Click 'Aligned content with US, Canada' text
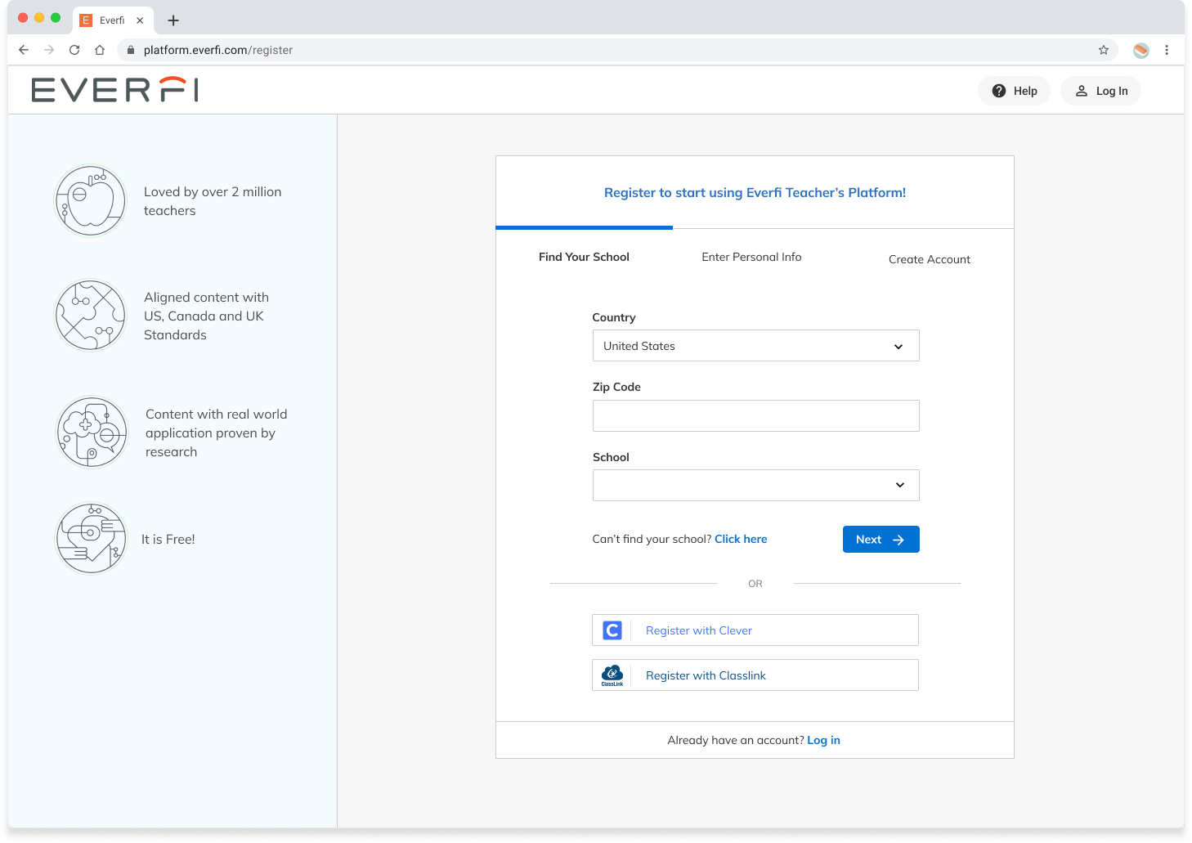 206,316
